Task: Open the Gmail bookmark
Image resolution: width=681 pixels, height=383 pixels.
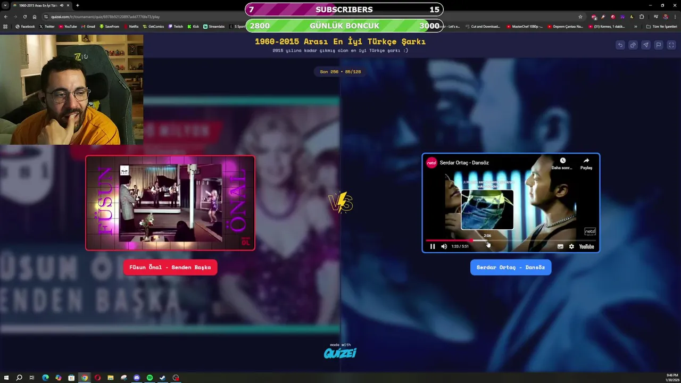Action: coord(88,26)
